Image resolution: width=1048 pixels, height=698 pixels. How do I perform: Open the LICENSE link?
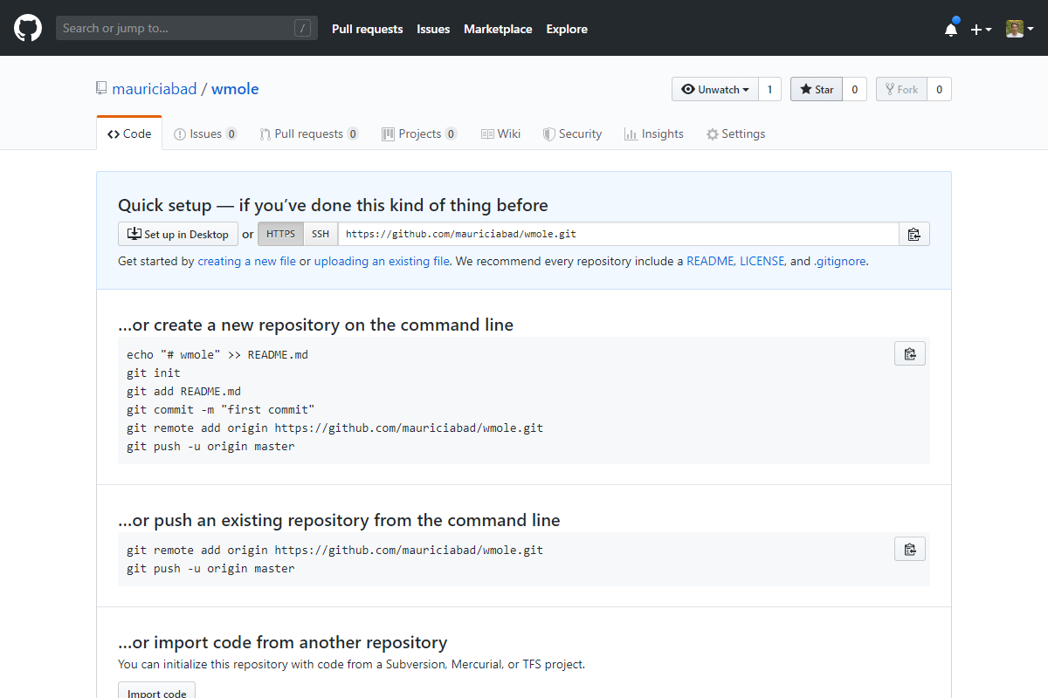762,261
